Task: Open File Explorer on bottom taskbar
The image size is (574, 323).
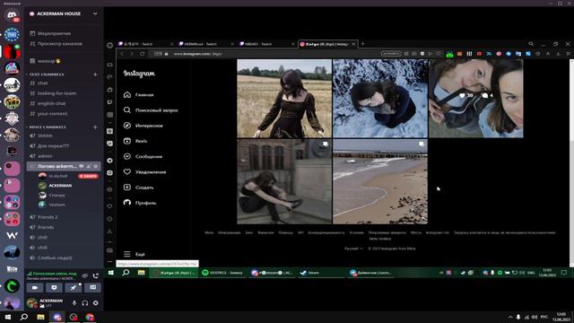Action: click(40, 317)
